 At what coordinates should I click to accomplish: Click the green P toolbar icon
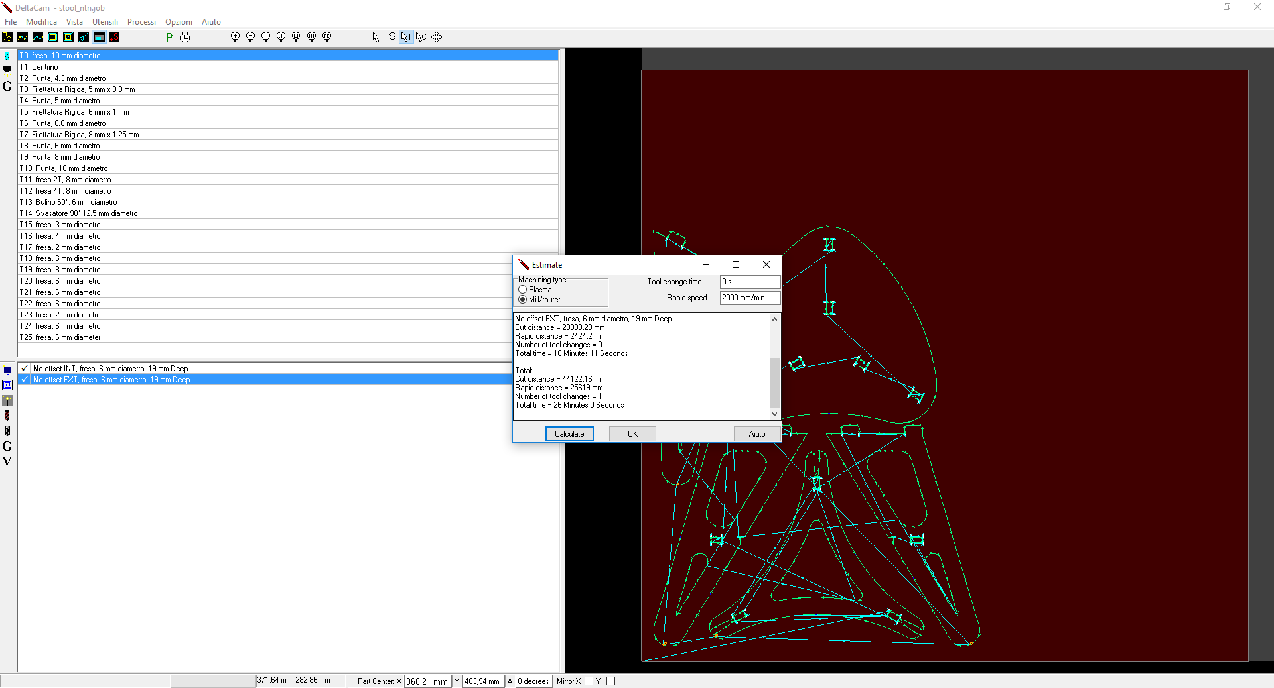pos(169,37)
